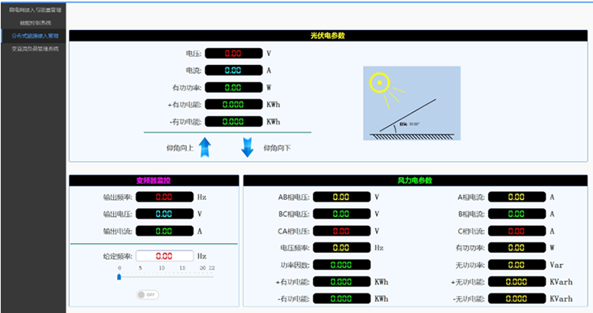Toggle the OFF switch in 变频器监控 panel
593x313 pixels.
tap(148, 294)
